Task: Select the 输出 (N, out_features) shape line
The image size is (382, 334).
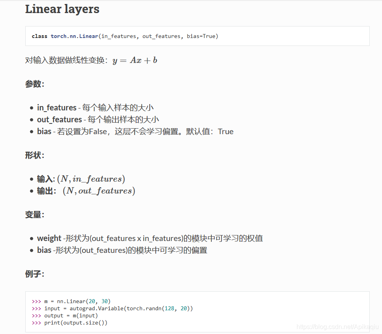Action: click(86, 191)
